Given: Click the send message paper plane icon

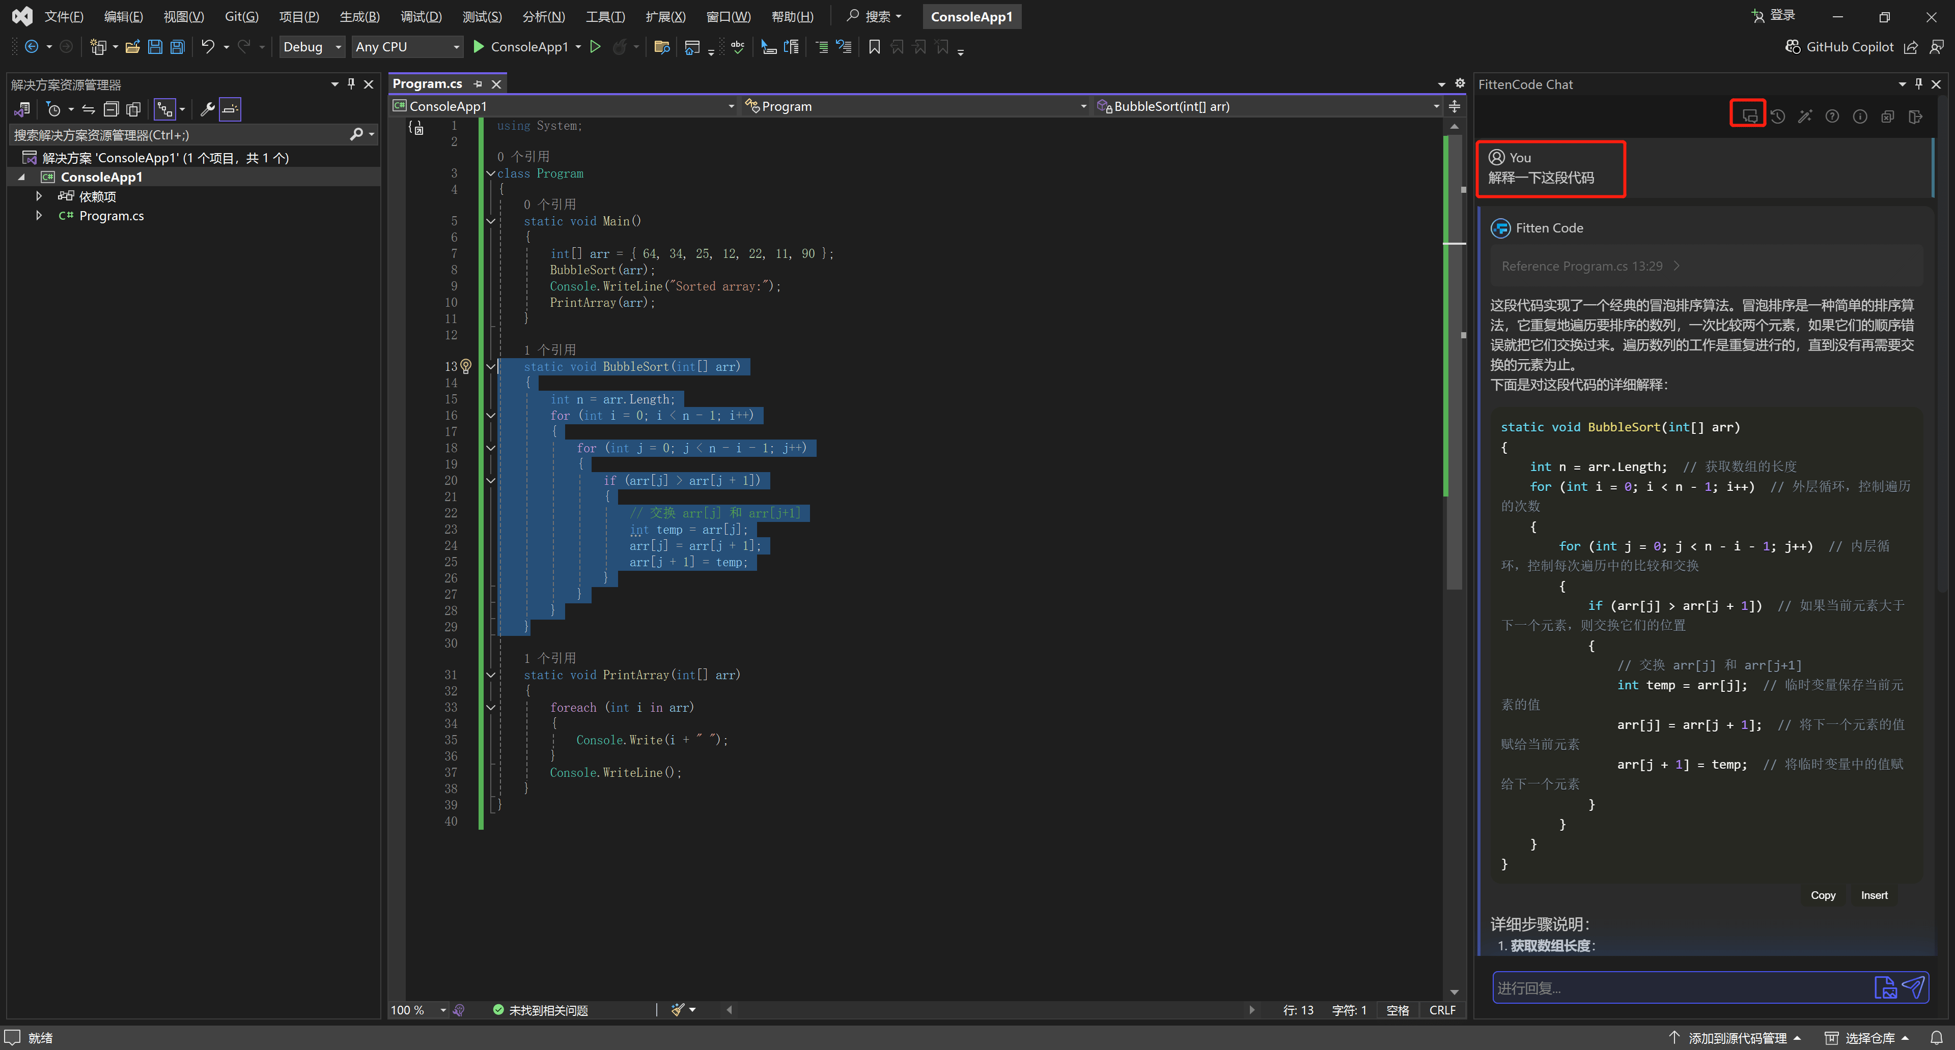Looking at the screenshot, I should [x=1913, y=987].
